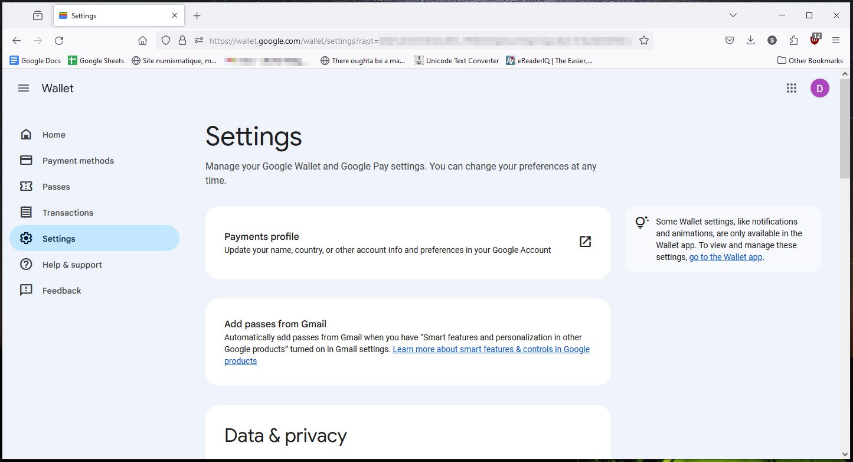Open the Google Docs bookmark

click(35, 60)
